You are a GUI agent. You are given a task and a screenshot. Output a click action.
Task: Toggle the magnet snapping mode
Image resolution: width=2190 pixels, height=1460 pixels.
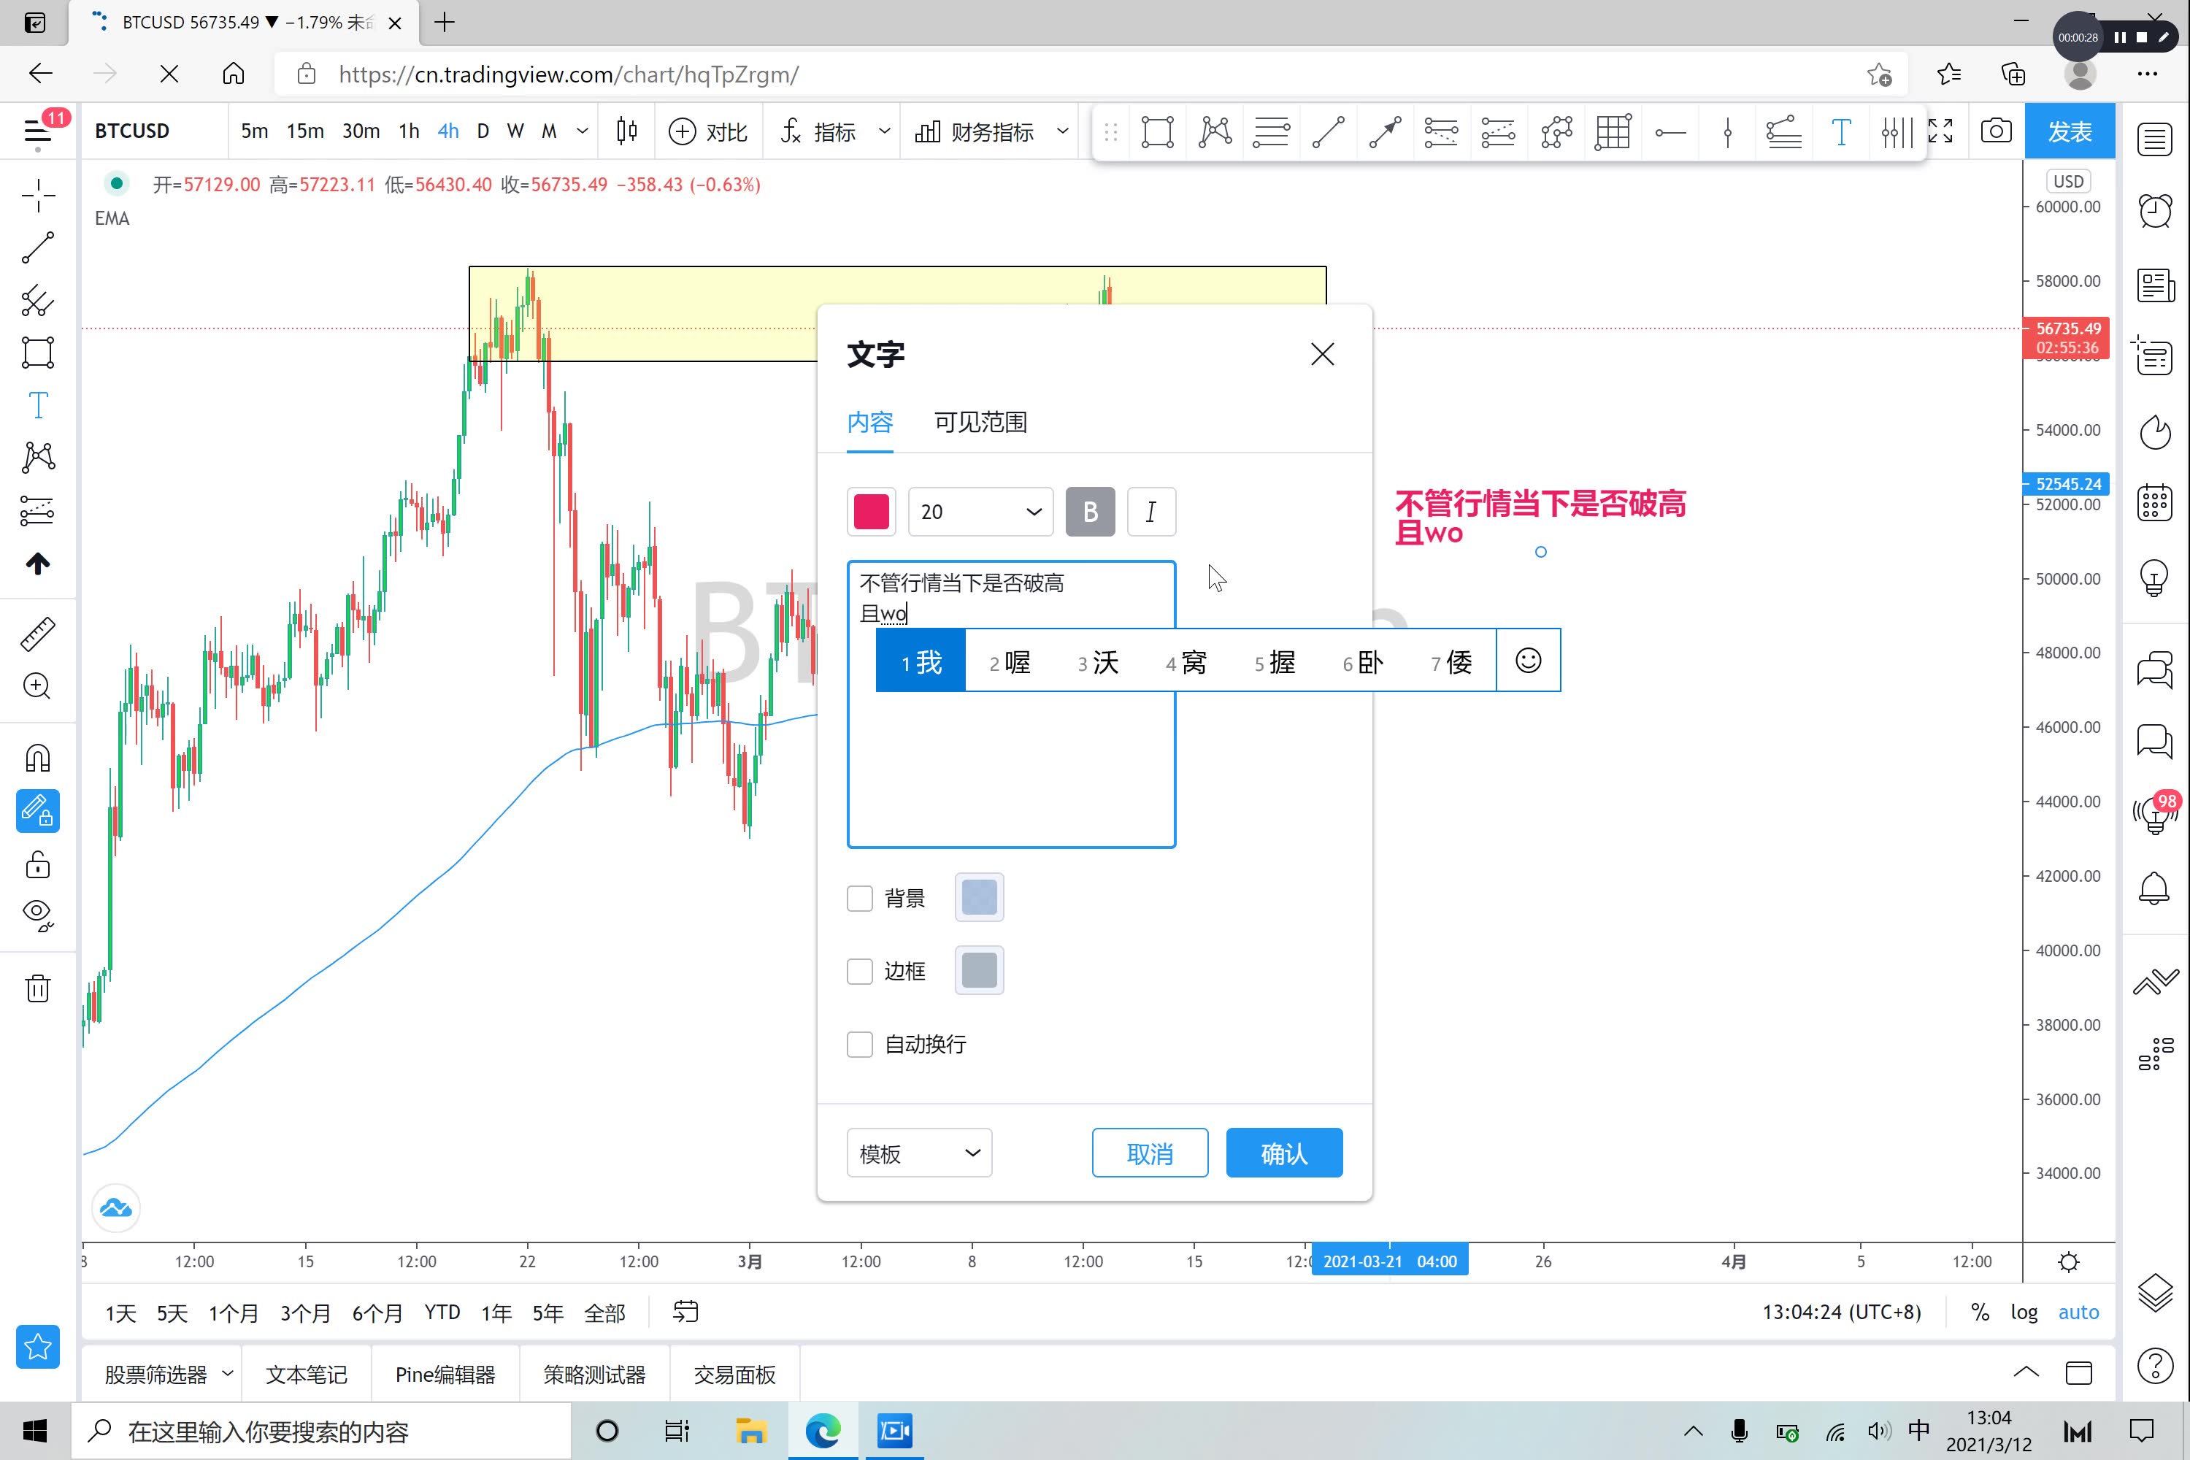[38, 759]
